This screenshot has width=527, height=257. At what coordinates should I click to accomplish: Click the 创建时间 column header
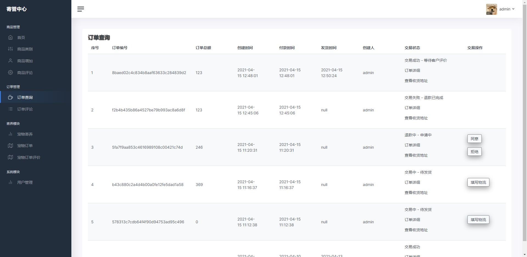(x=245, y=48)
